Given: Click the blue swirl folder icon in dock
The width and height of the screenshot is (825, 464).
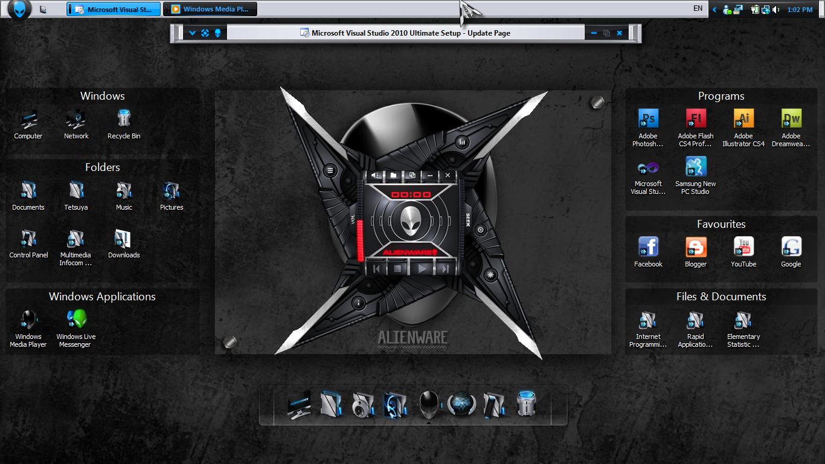Looking at the screenshot, I should (x=395, y=404).
